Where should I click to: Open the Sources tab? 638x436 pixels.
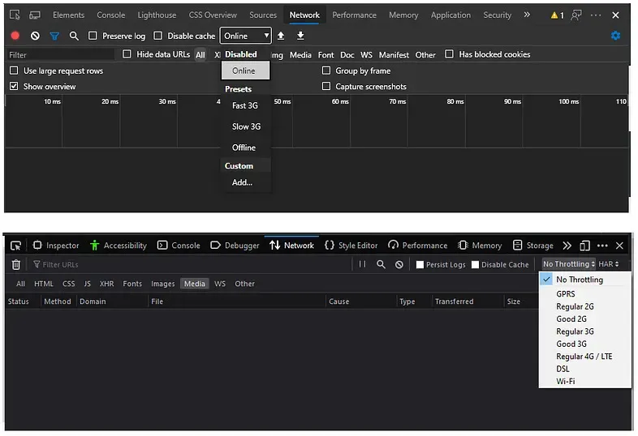click(x=263, y=15)
